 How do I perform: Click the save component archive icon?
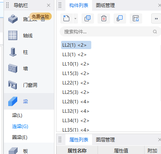point(136,18)
